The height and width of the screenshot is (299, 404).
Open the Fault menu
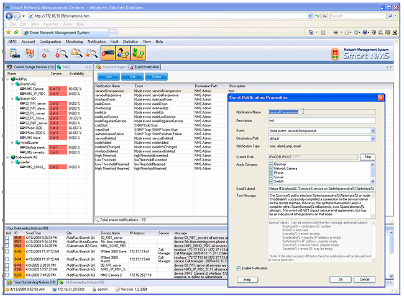coord(114,42)
